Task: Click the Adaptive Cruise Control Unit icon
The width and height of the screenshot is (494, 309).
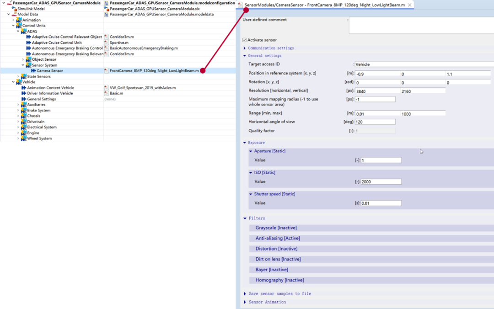Action: click(x=28, y=43)
